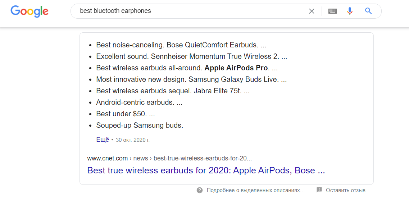The width and height of the screenshot is (409, 201).
Task: Click the blue magnifier search button
Action: click(x=368, y=11)
